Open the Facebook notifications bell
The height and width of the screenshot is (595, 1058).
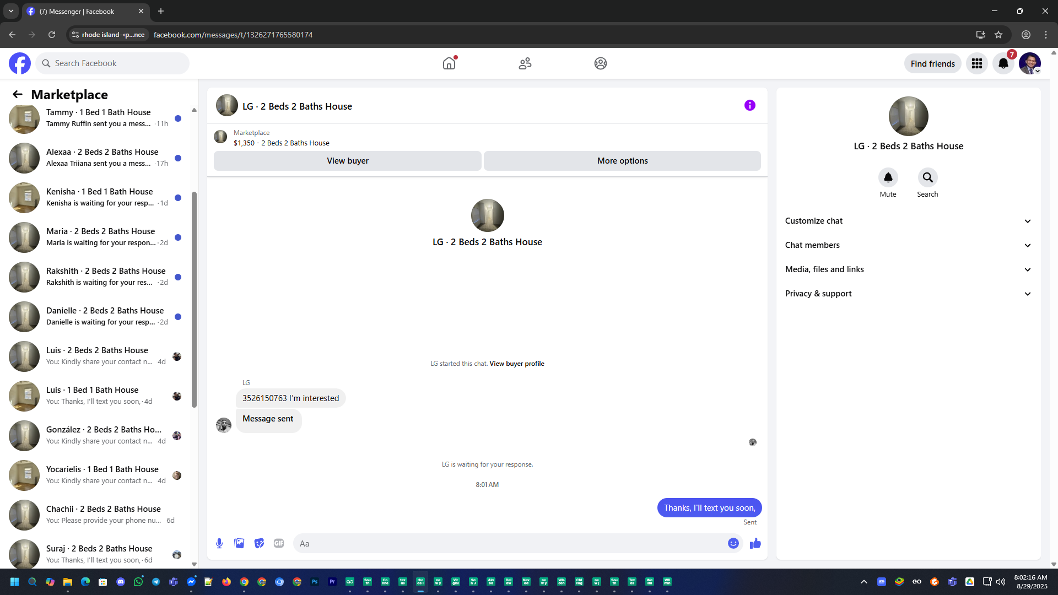[x=1003, y=63]
